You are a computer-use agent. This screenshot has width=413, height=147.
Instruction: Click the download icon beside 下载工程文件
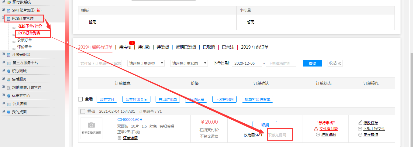pyautogui.click(x=360, y=128)
